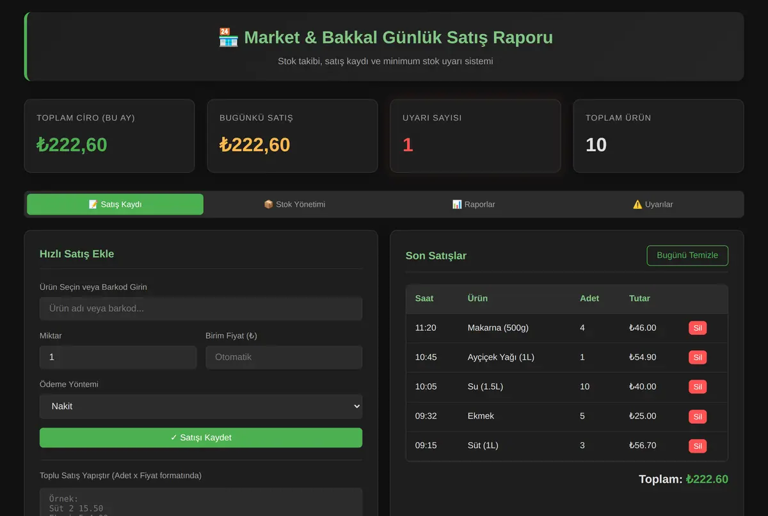Click the Toplam Ciro card value ₺222,60

click(x=72, y=145)
